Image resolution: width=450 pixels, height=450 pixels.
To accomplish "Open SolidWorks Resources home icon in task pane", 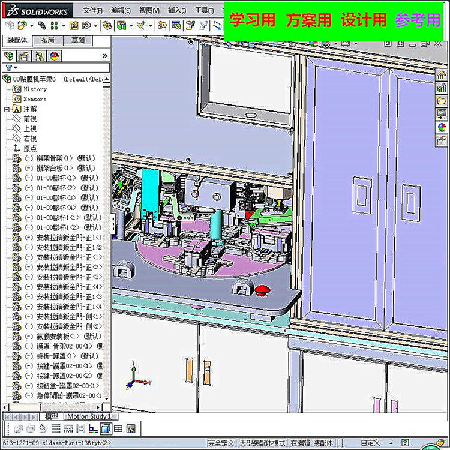I will pos(442,75).
